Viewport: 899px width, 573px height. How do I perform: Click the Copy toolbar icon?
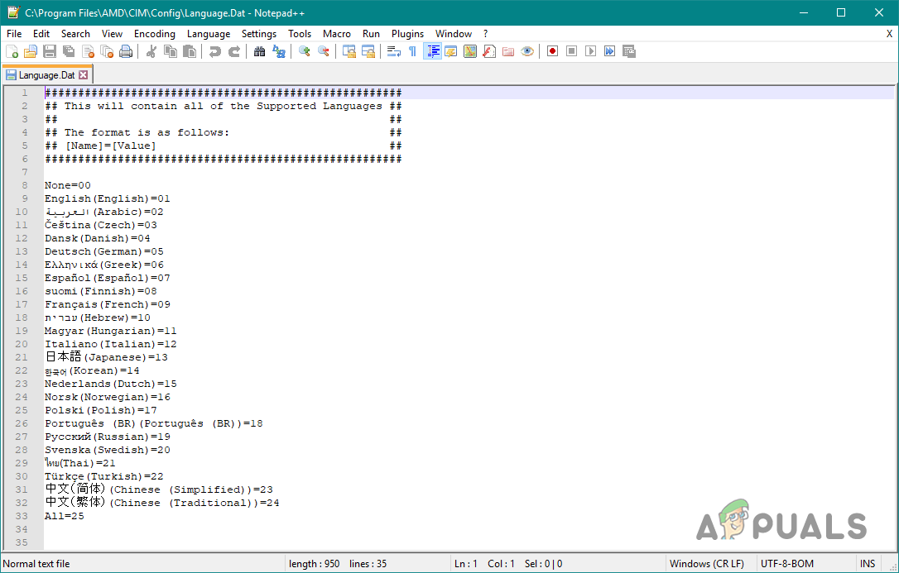(x=171, y=51)
